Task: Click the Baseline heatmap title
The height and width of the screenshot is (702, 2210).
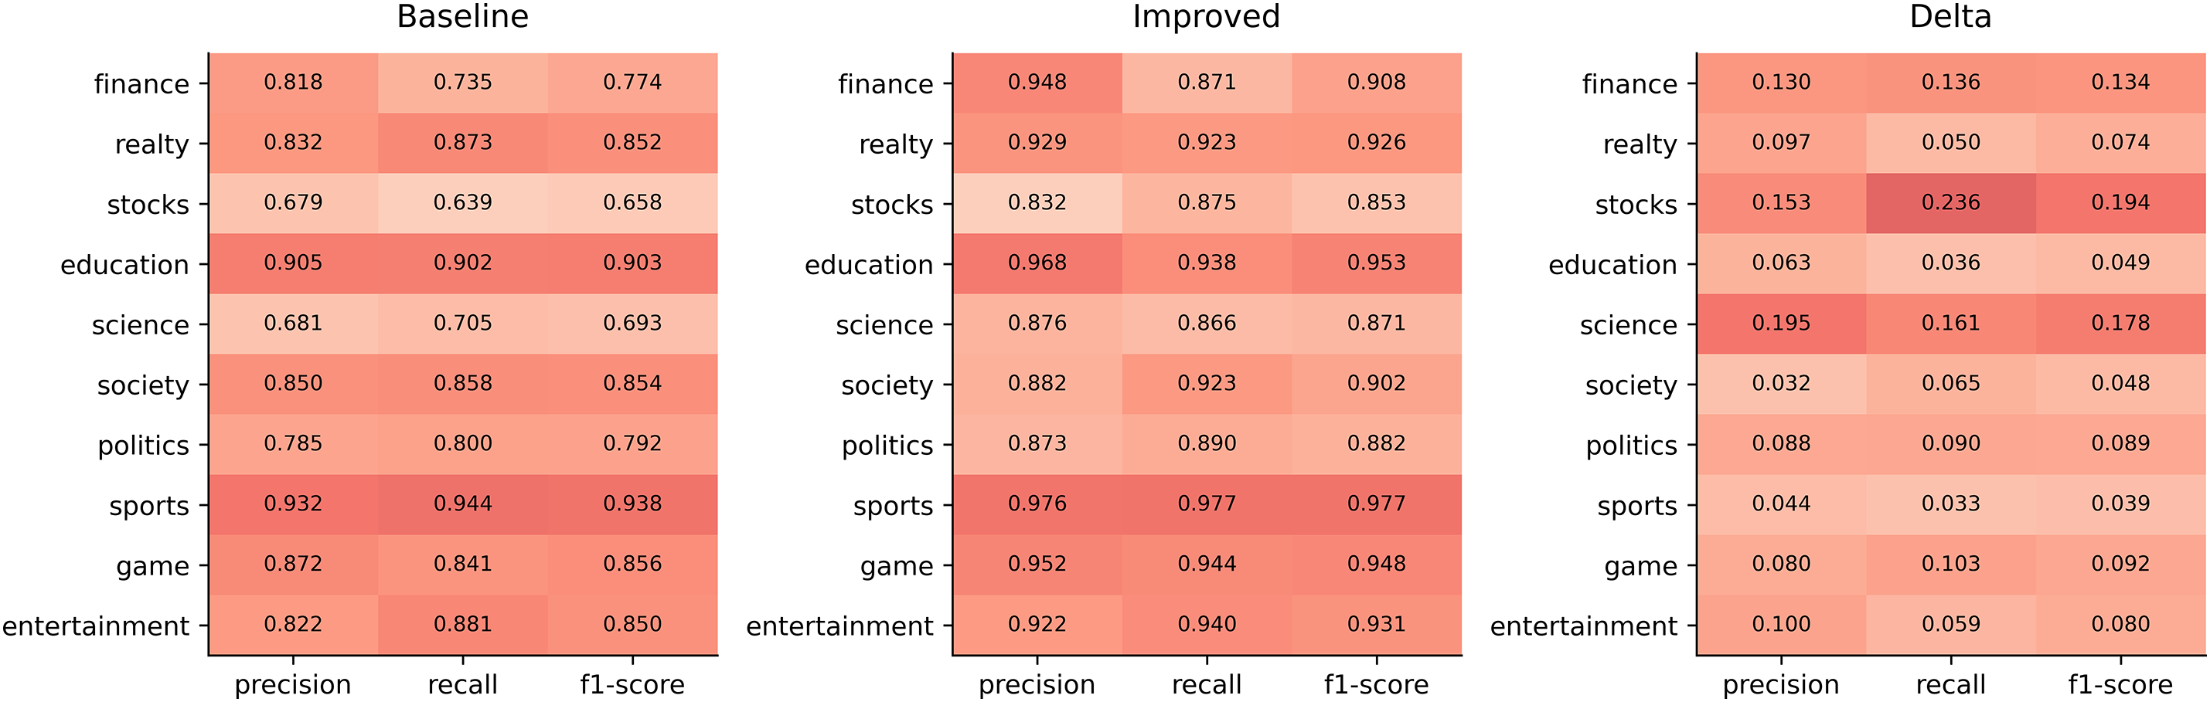Action: coord(462,17)
